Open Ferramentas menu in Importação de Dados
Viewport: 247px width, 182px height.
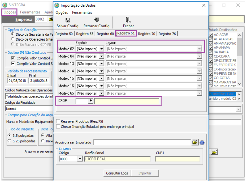point(82,12)
